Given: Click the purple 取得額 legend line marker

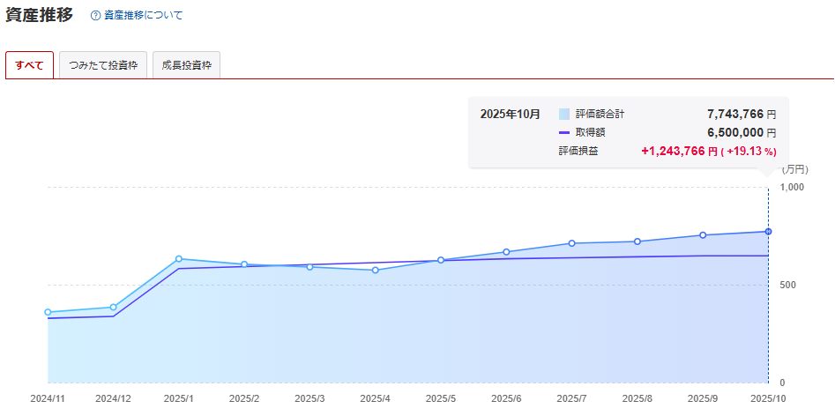Looking at the screenshot, I should pos(564,132).
